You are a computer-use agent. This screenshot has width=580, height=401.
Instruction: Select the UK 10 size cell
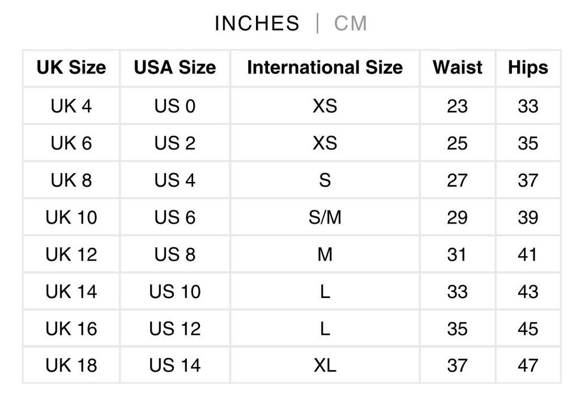[71, 217]
